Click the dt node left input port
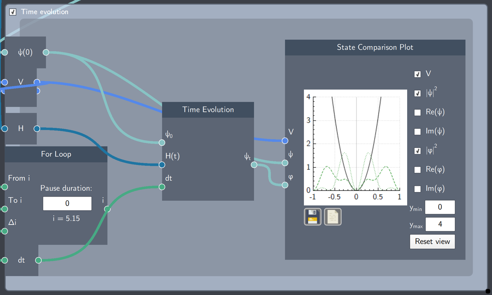The image size is (492, 295). pos(5,260)
